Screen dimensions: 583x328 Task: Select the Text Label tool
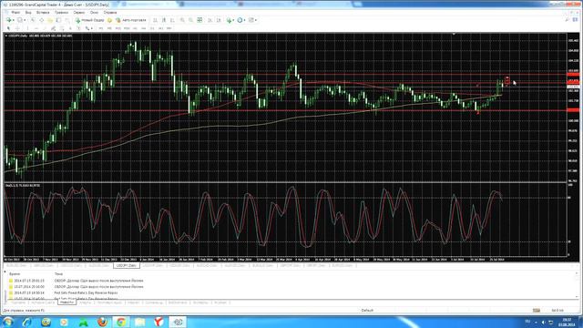pyautogui.click(x=79, y=28)
